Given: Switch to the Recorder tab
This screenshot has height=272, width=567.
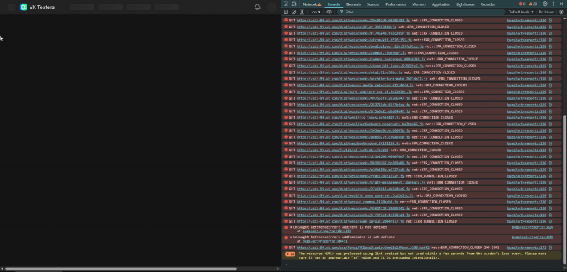Looking at the screenshot, I should coord(487,4).
